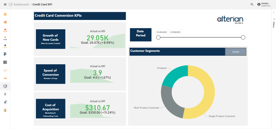
Task: Click the middle of the date slider track
Action: coord(201,38)
